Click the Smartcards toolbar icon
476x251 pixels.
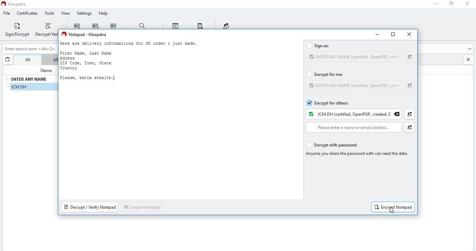coord(200,26)
